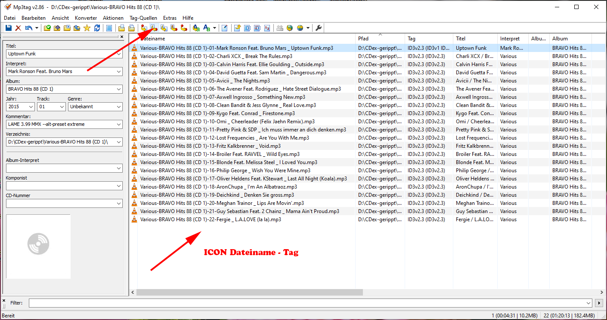Open the Jahr dropdown list
Viewport: 607px width, 320px height.
31,107
